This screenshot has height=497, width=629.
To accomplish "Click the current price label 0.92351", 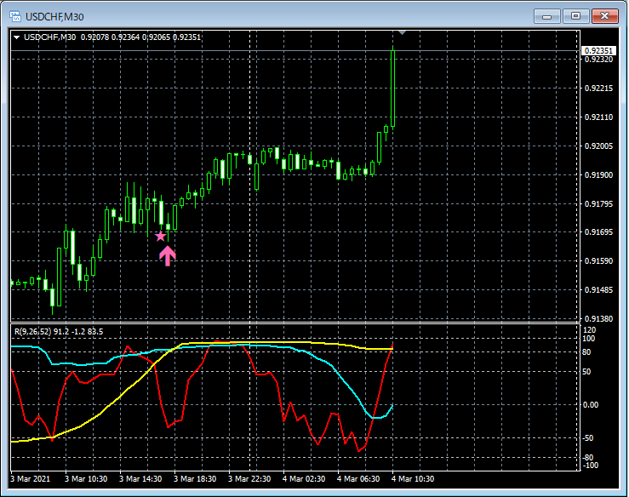I will (598, 50).
